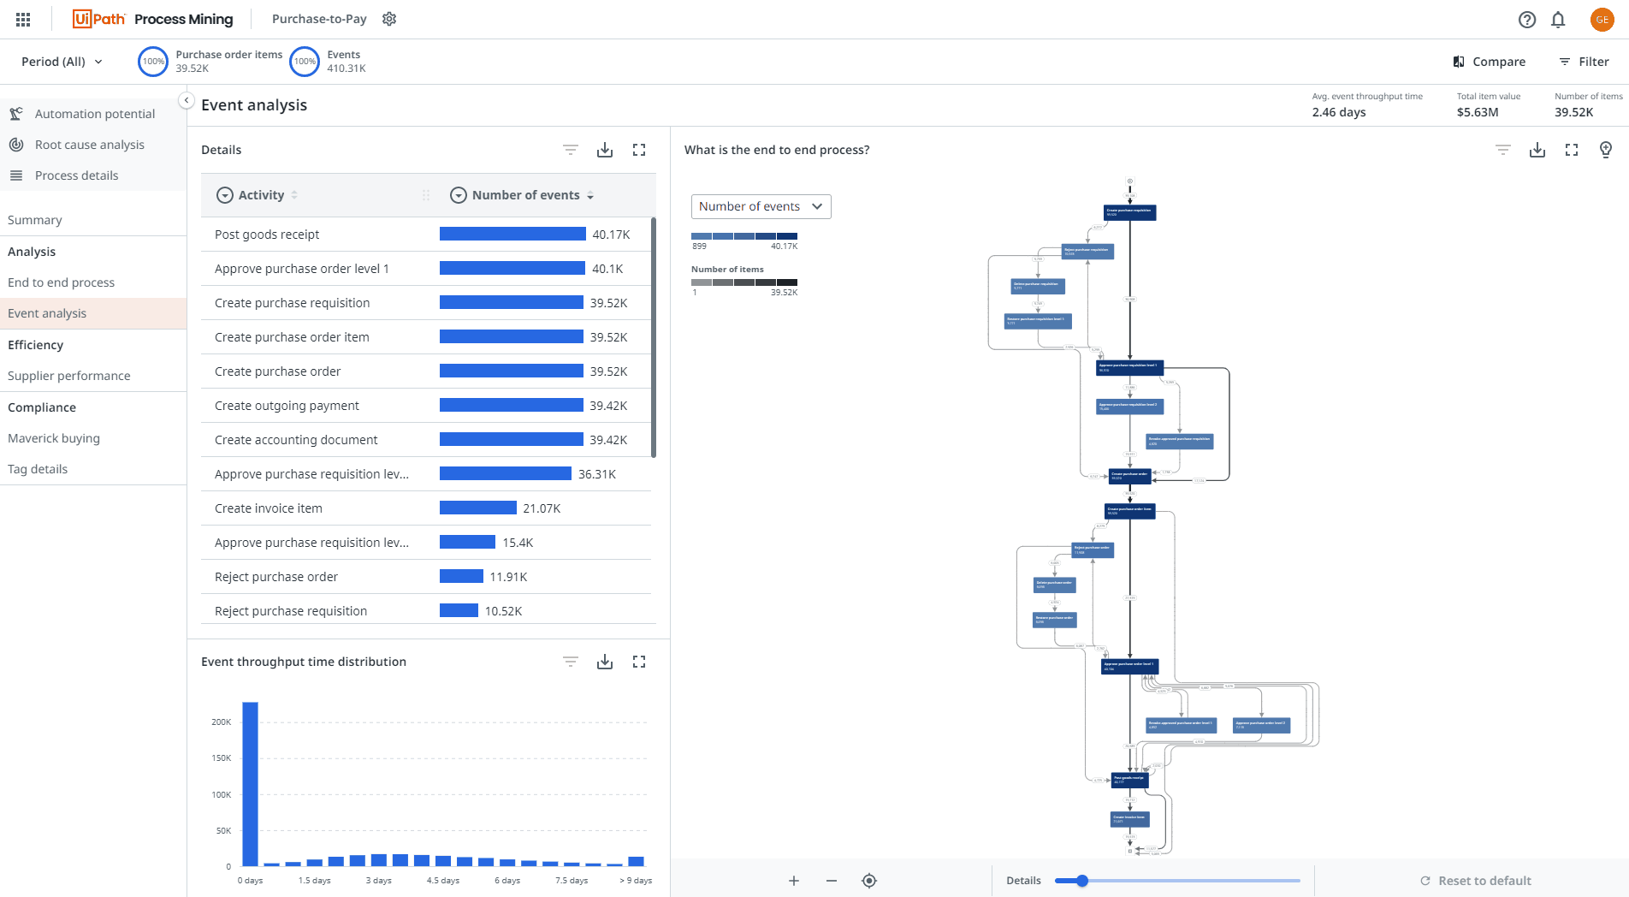Screen dimensions: 1629x897
Task: Open the Period (All) dropdown
Action: click(60, 62)
